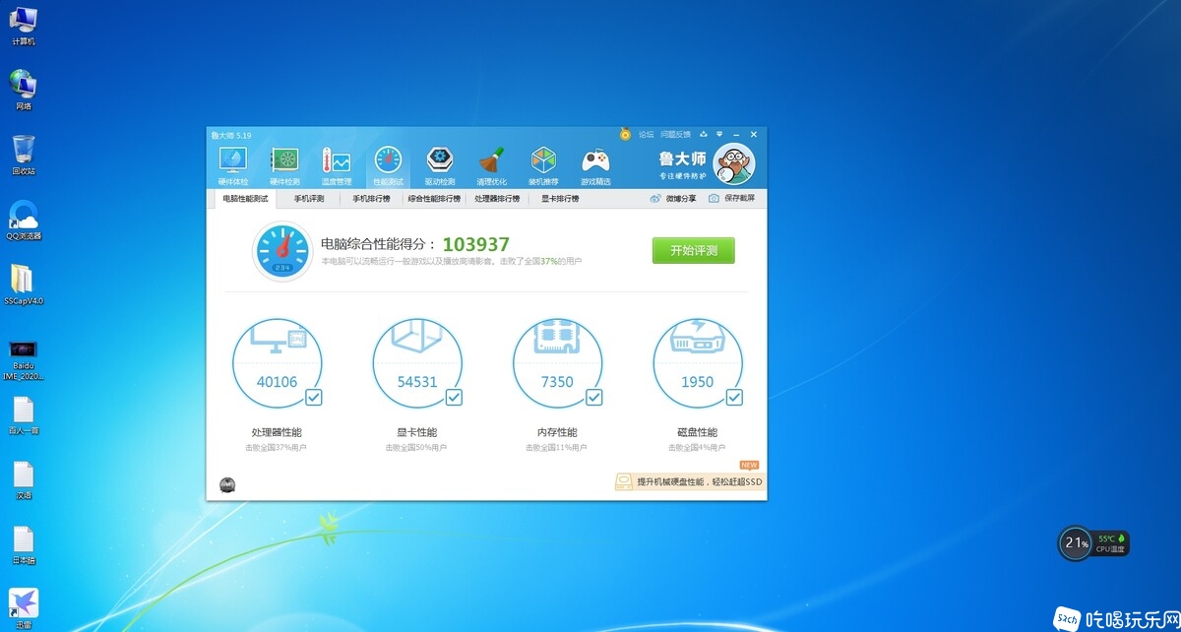Image resolution: width=1181 pixels, height=632 pixels.
Task: Click the 鲁大师 old man avatar
Action: tap(733, 163)
